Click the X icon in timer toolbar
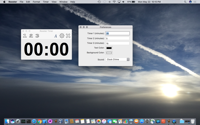This screenshot has height=125, width=200. [68, 36]
